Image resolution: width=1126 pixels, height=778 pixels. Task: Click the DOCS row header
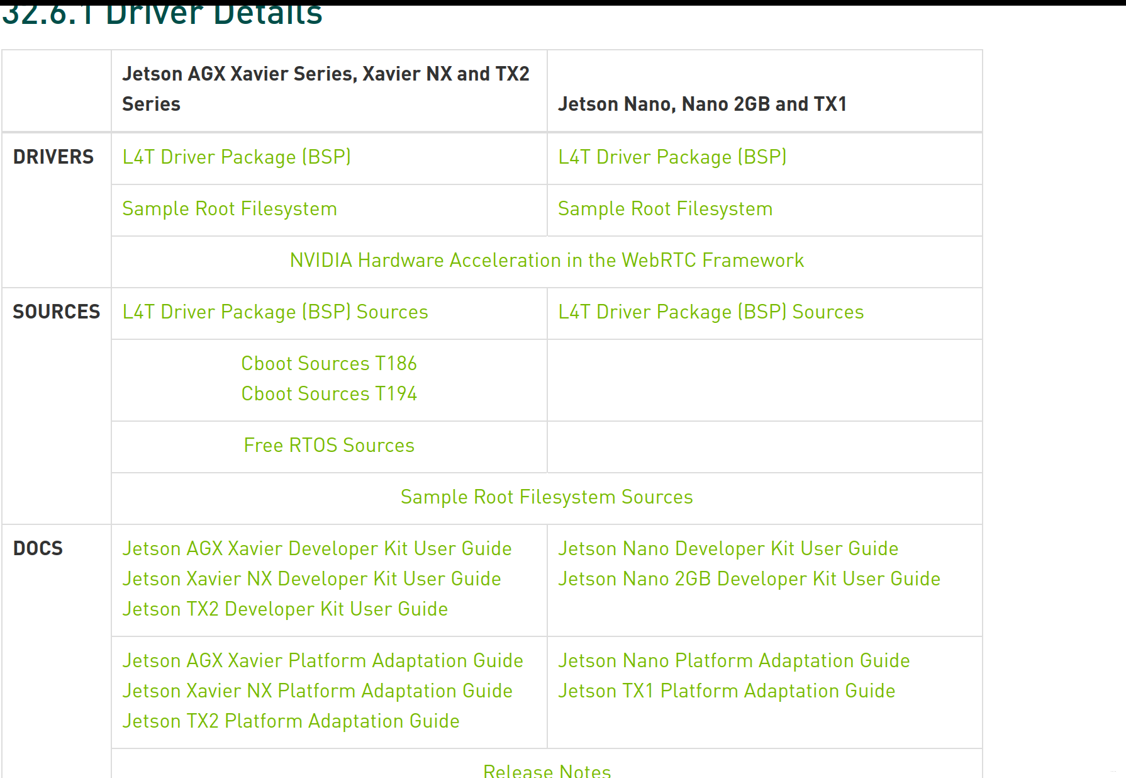[38, 548]
